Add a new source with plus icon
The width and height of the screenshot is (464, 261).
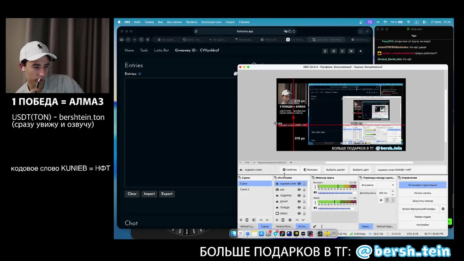[277, 220]
